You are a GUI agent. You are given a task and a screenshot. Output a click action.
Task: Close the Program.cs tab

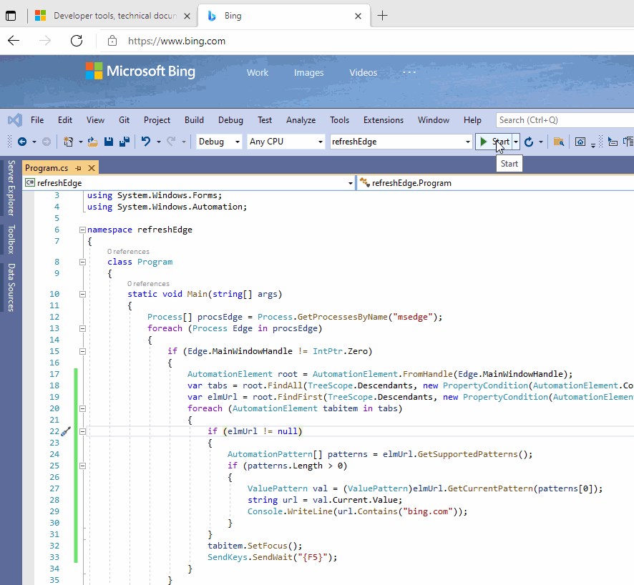click(92, 168)
